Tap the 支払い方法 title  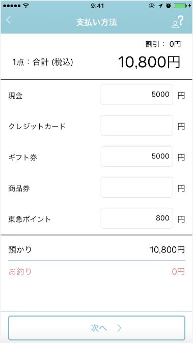[x=97, y=22]
